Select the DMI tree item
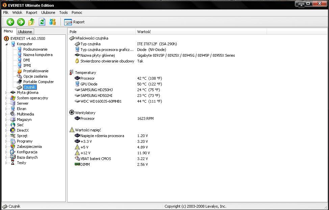 (26, 60)
